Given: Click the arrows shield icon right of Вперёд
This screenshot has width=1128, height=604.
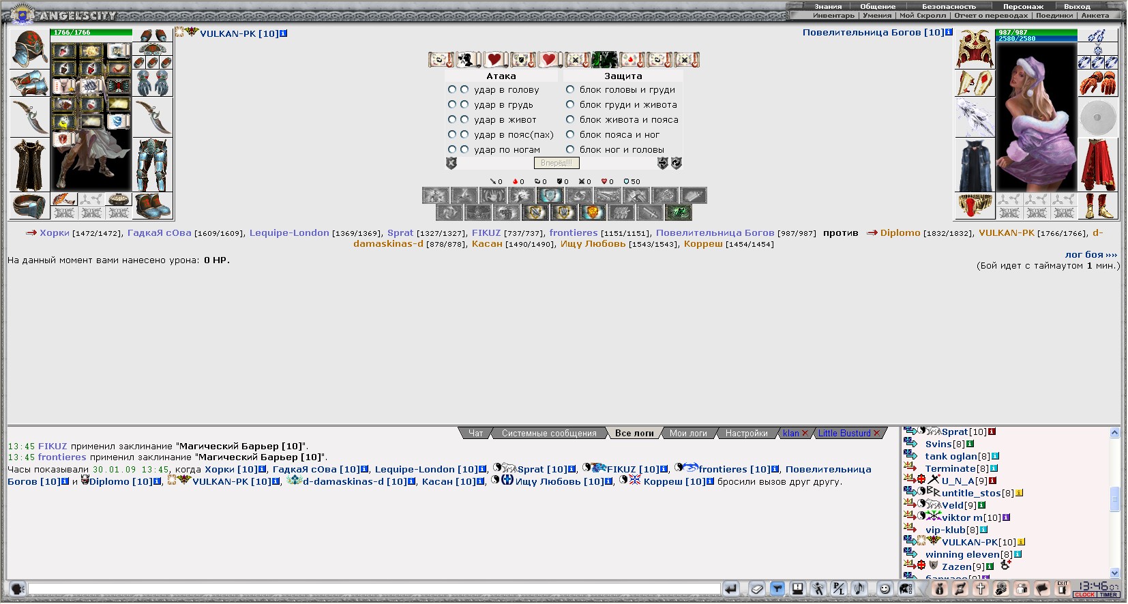Looking at the screenshot, I should tap(662, 163).
